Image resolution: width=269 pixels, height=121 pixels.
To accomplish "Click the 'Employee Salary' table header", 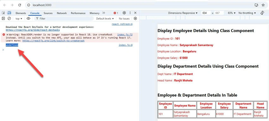I will pyautogui.click(x=224, y=105).
